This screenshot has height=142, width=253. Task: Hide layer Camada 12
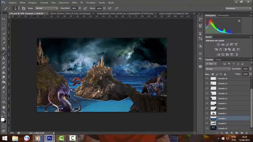(x=207, y=98)
